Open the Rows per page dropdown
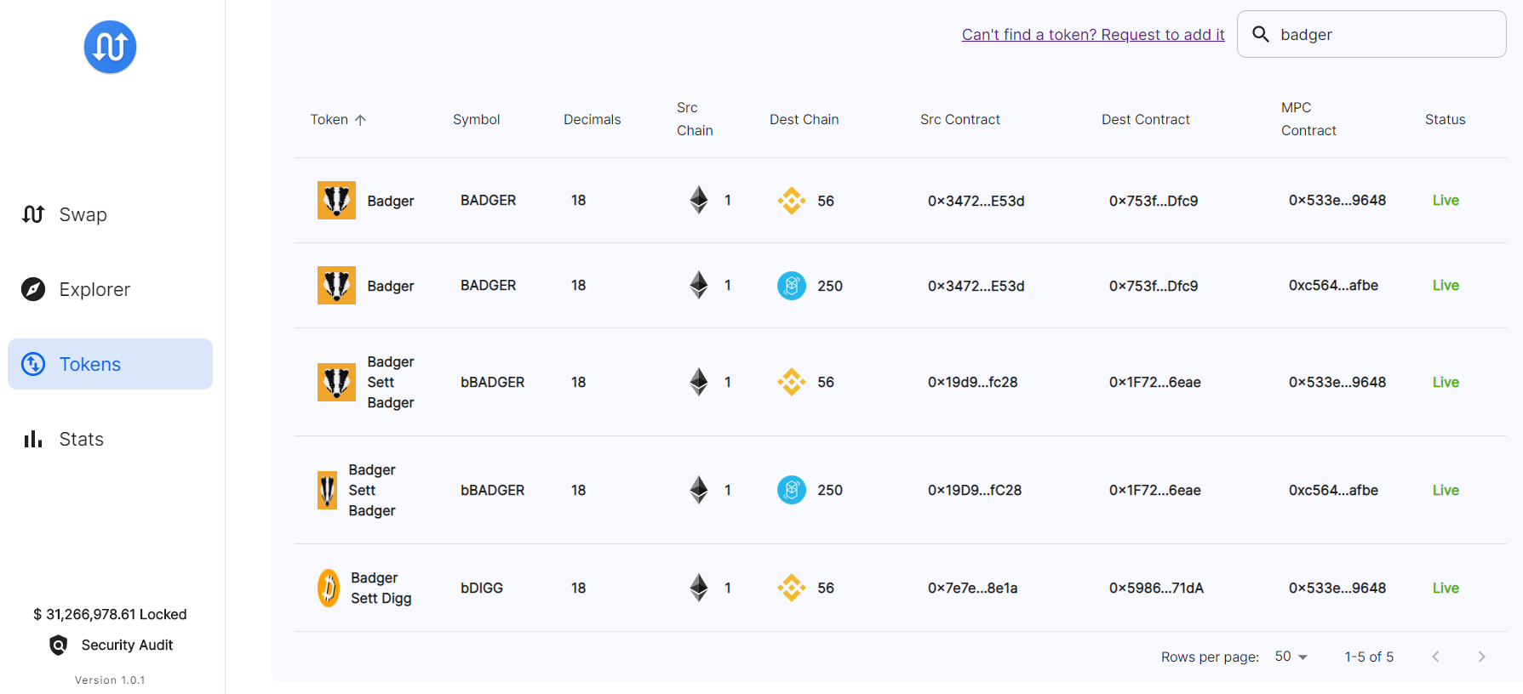Image resolution: width=1523 pixels, height=694 pixels. 1291,657
